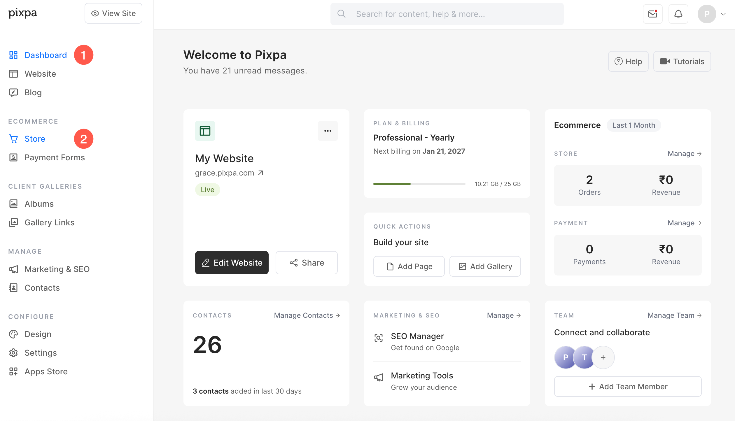Click the 26 contacts count
Screen dimensions: 735x421
coord(207,344)
